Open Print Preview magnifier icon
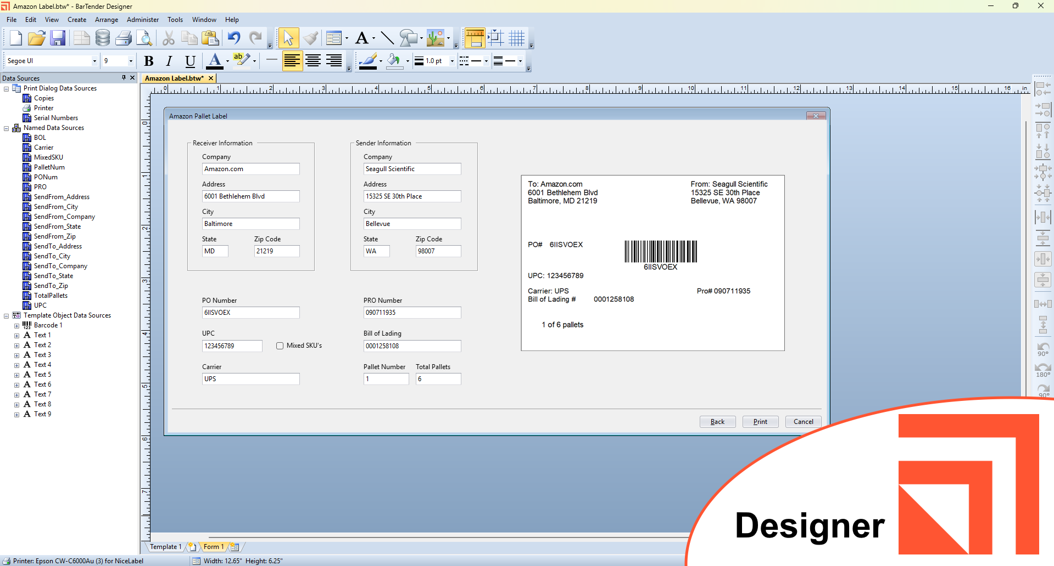This screenshot has width=1054, height=566. click(144, 38)
